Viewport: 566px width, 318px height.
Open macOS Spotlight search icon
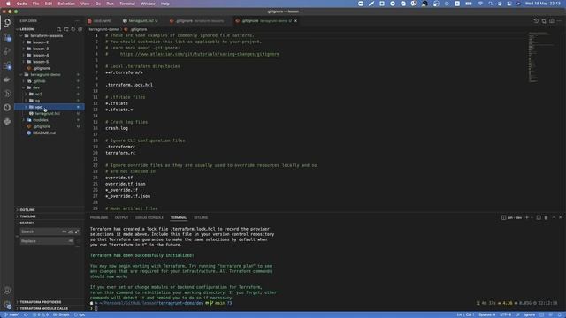click(490, 4)
